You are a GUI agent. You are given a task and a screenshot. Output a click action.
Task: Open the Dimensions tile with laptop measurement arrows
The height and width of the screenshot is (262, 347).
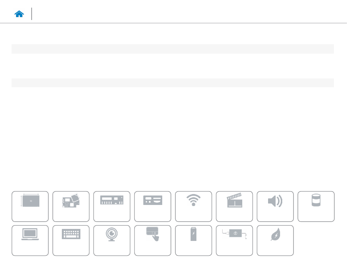click(30, 206)
